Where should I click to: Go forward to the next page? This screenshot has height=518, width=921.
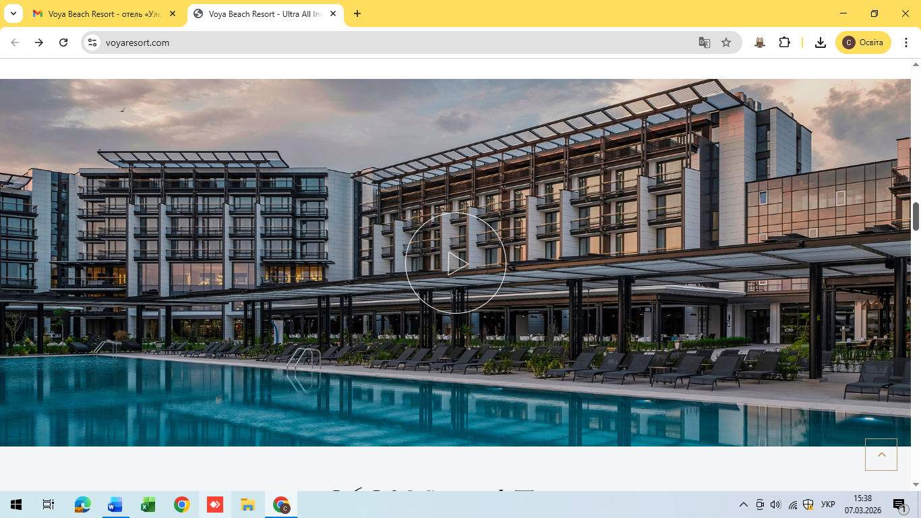point(39,42)
